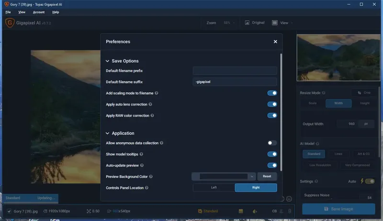
Task: Click the Standard model label in file row
Action: click(211, 211)
